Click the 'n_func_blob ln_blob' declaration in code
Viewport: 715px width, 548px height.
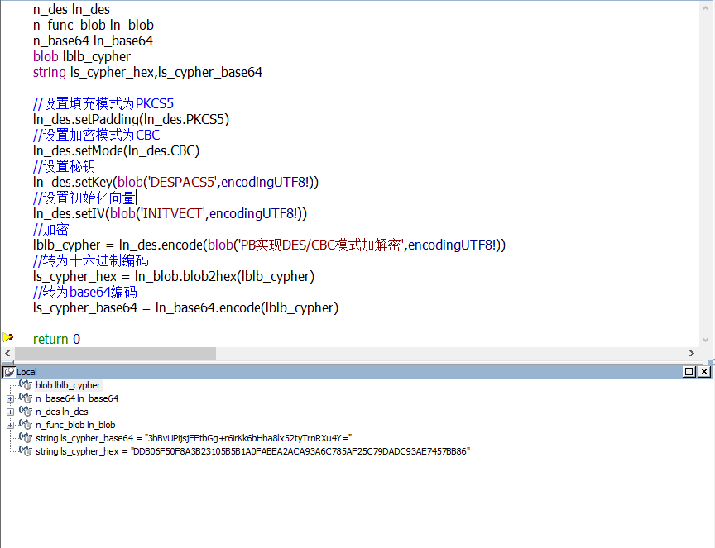point(93,25)
